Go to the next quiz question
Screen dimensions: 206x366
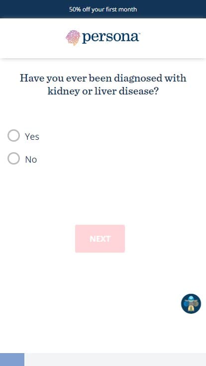tap(100, 239)
